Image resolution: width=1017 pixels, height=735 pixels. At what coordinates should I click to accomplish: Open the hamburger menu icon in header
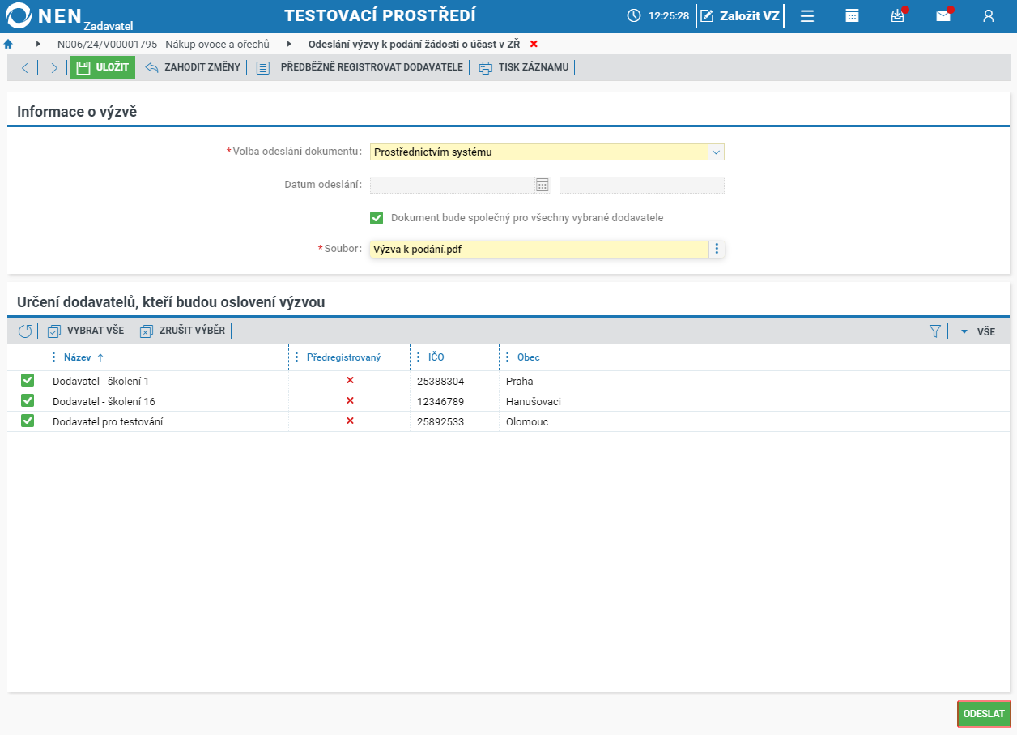(807, 15)
